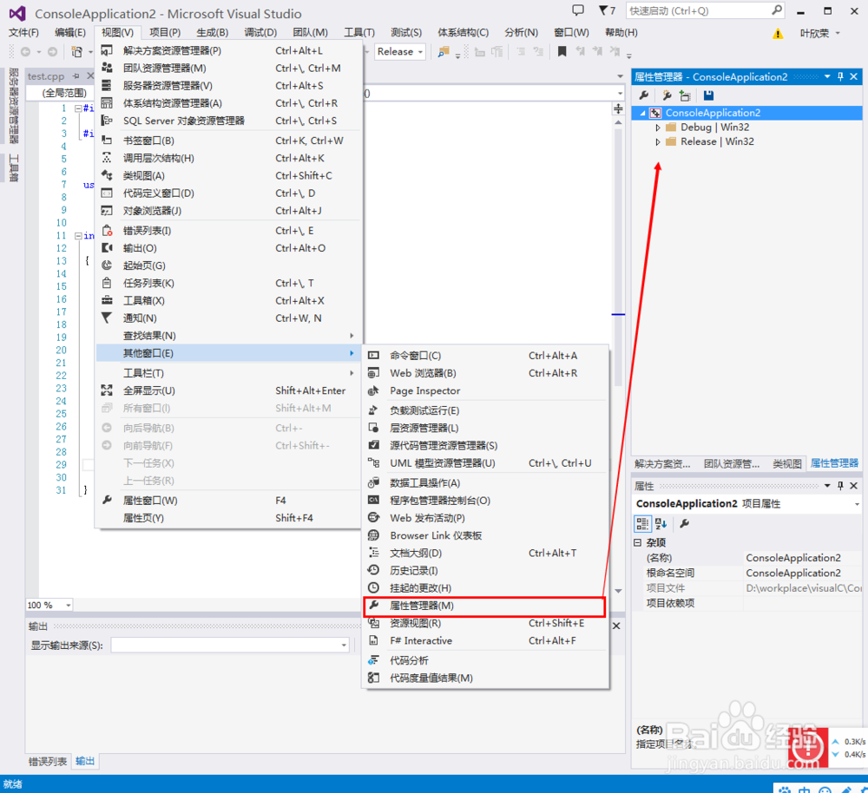Click the properties wrench icon in Property Manager toolbar

click(x=644, y=95)
